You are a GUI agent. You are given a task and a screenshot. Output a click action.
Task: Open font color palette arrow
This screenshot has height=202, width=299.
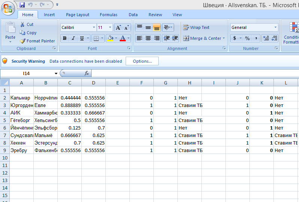[x=129, y=38]
